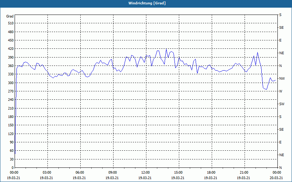Image resolution: width=292 pixels, height=182 pixels.
Task: Select the "Grad" y-axis unit label
Action: click(x=10, y=16)
